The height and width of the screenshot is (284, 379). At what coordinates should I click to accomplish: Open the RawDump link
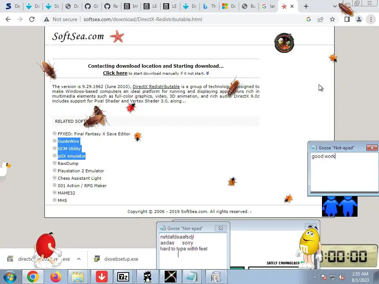68,163
